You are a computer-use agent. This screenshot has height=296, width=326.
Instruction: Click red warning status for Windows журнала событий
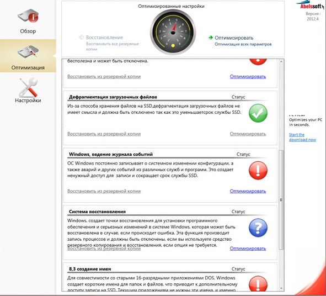[x=258, y=170]
